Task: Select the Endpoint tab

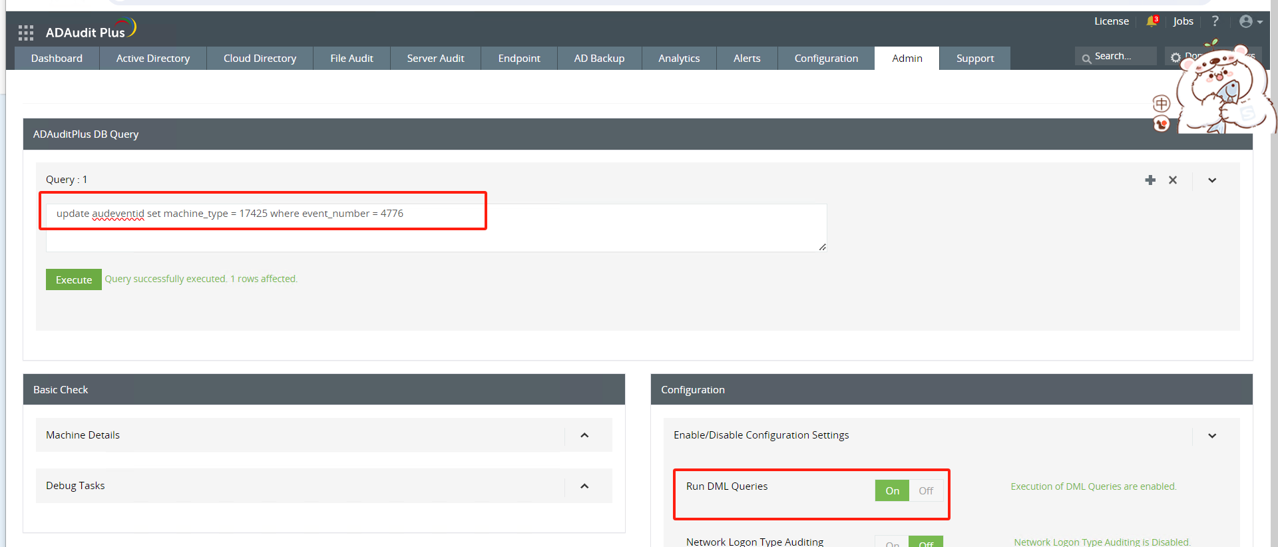Action: coord(519,58)
